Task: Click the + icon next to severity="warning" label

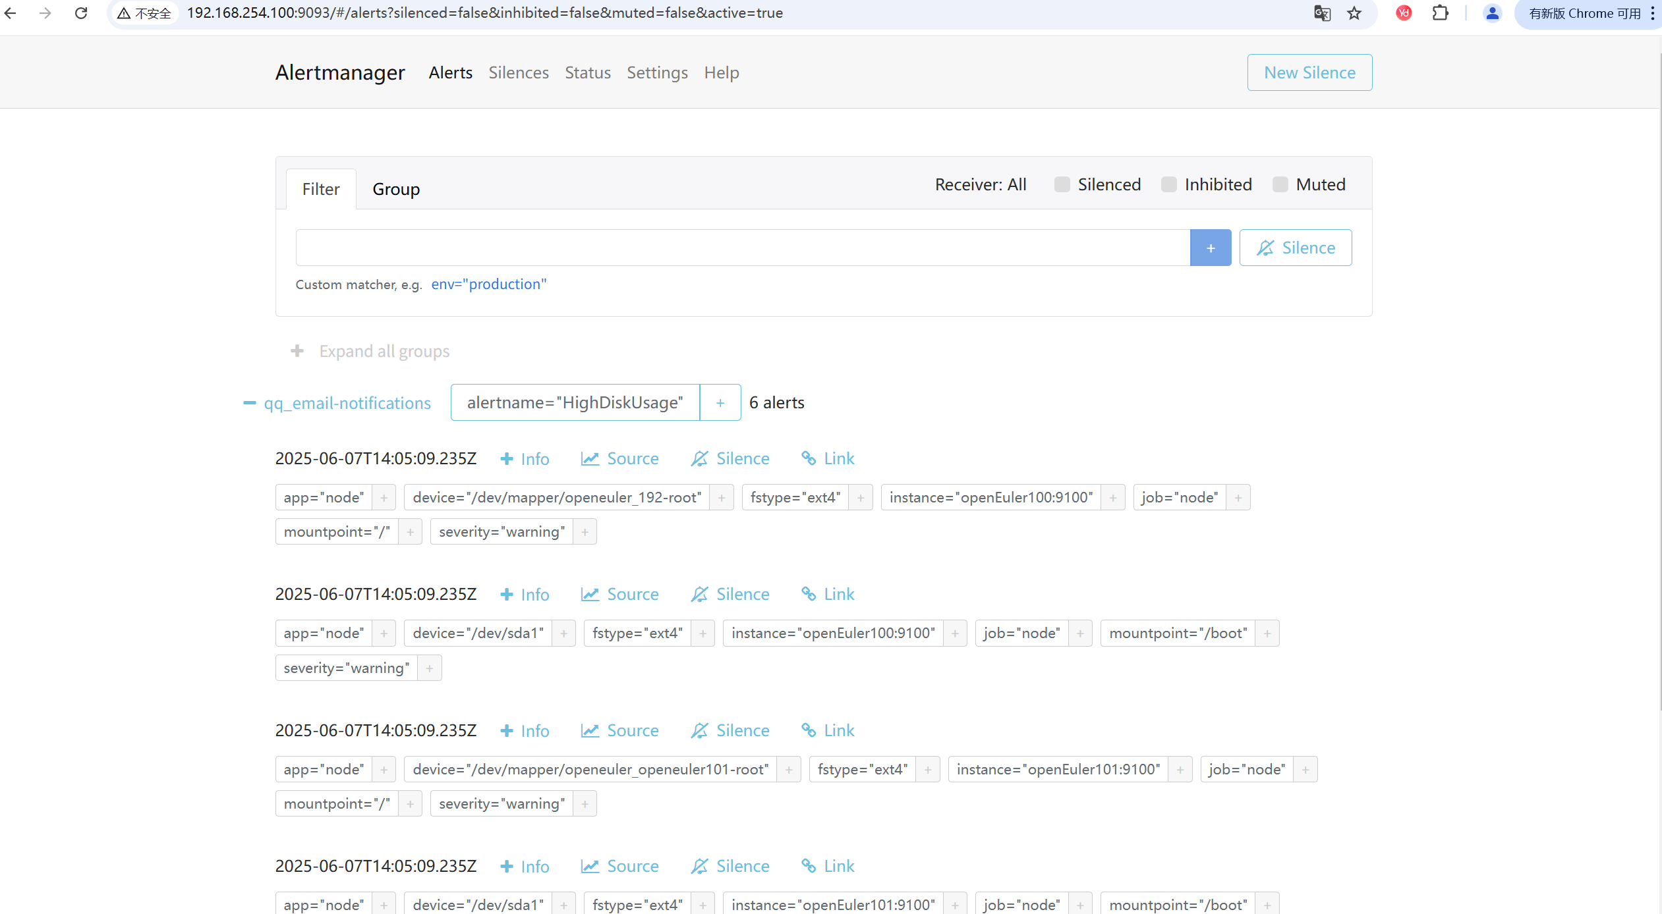Action: click(x=584, y=531)
